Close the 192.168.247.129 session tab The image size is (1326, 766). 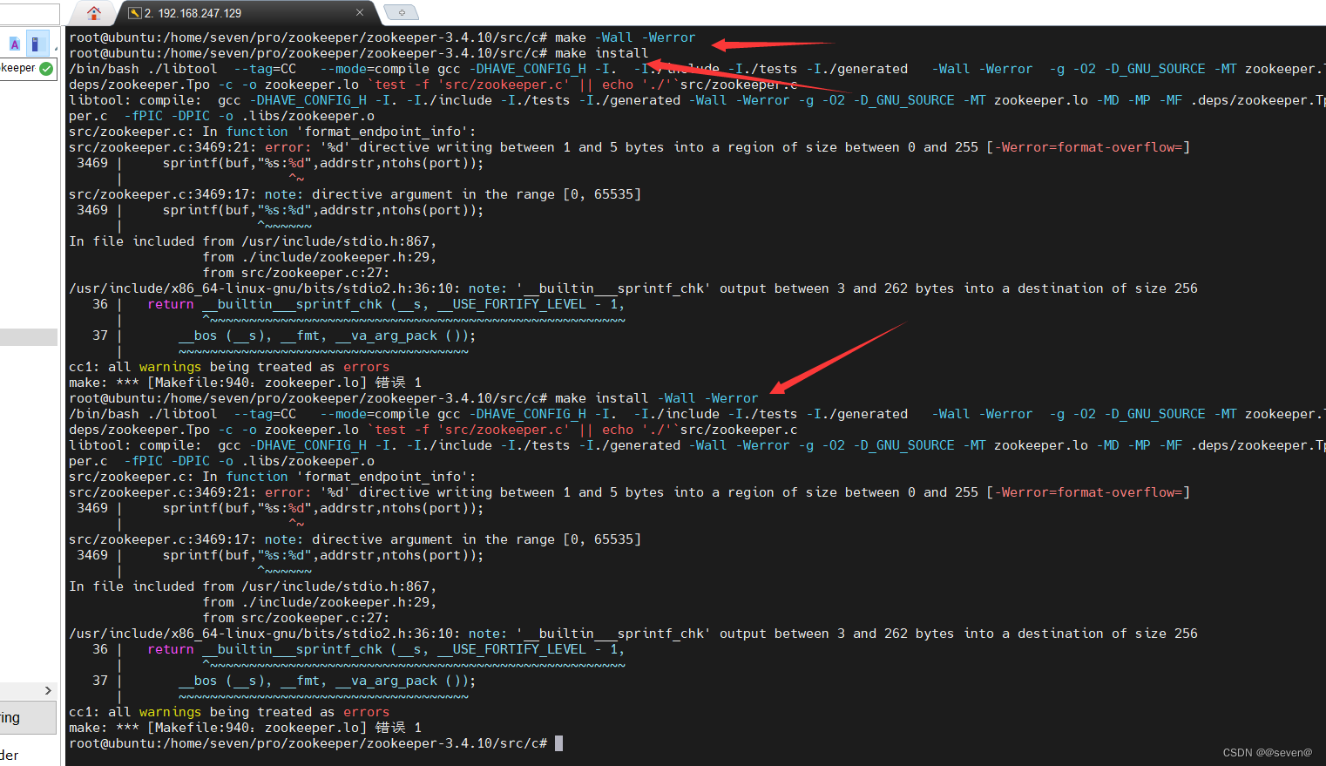click(x=360, y=13)
